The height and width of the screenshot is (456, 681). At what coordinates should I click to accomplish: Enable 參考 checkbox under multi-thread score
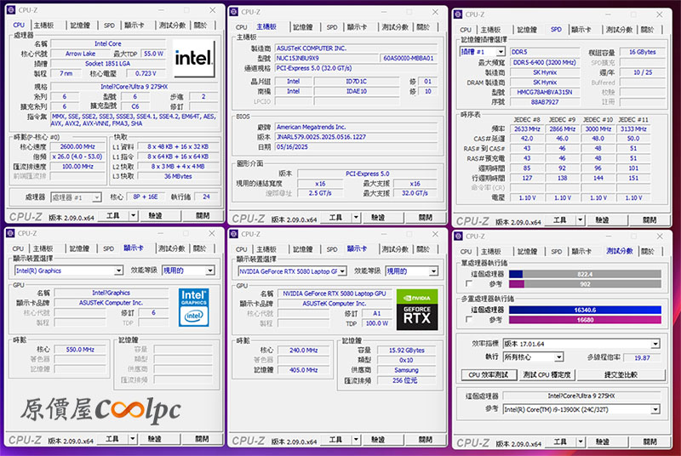(x=469, y=319)
